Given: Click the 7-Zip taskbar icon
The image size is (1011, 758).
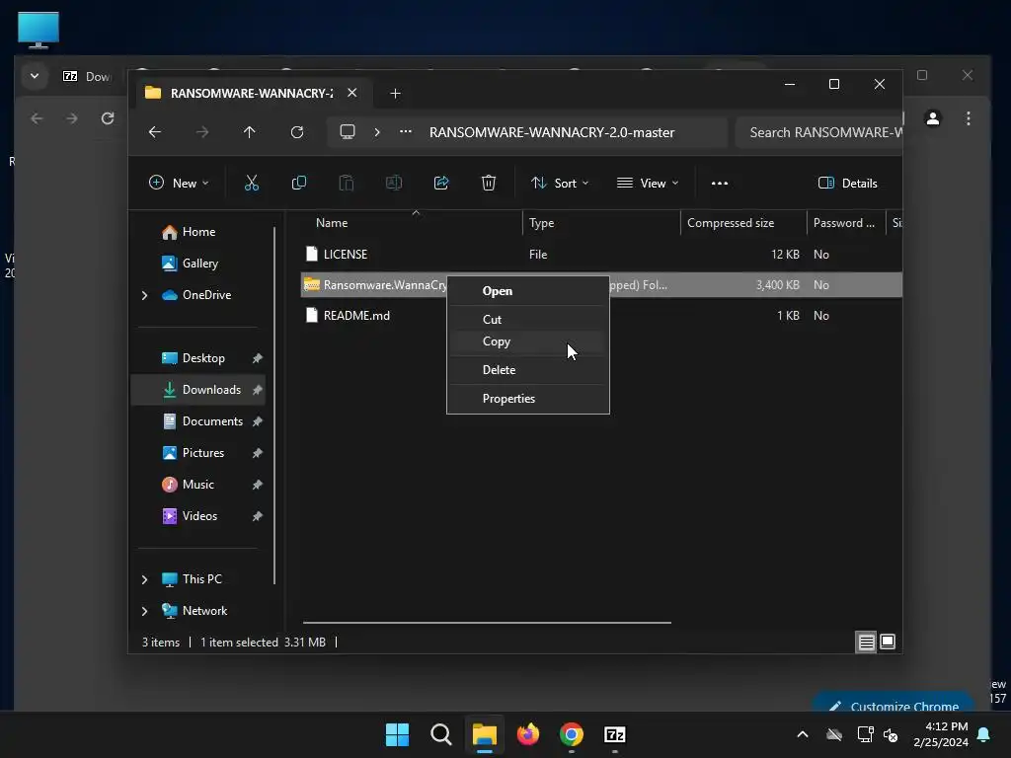Looking at the screenshot, I should coord(614,734).
